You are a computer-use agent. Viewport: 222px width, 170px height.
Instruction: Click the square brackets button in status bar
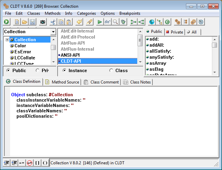37,163
